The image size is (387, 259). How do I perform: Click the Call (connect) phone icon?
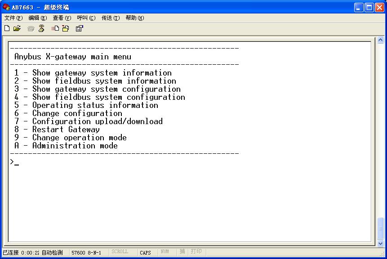31,29
